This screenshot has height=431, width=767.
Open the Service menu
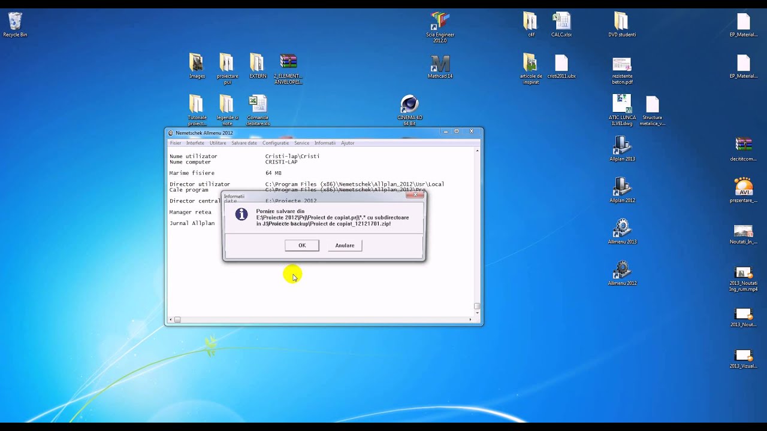(301, 143)
